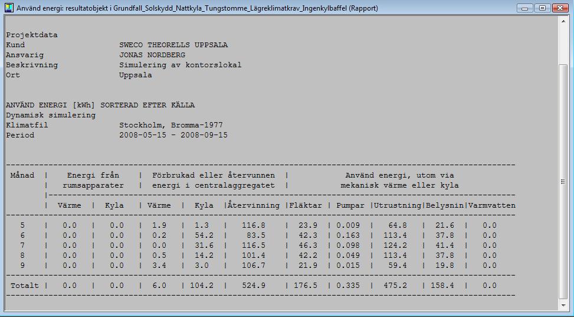Click the 'Månad' column header

pos(22,175)
